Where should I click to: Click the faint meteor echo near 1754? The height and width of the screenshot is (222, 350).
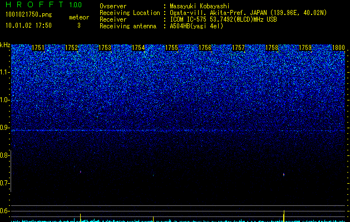click(x=153, y=175)
